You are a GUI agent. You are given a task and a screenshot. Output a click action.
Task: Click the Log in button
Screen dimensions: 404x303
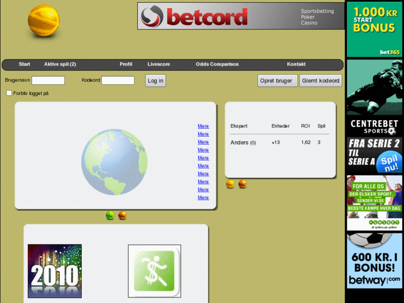(x=156, y=81)
